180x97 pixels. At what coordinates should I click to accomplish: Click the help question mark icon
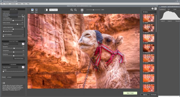(4, 83)
